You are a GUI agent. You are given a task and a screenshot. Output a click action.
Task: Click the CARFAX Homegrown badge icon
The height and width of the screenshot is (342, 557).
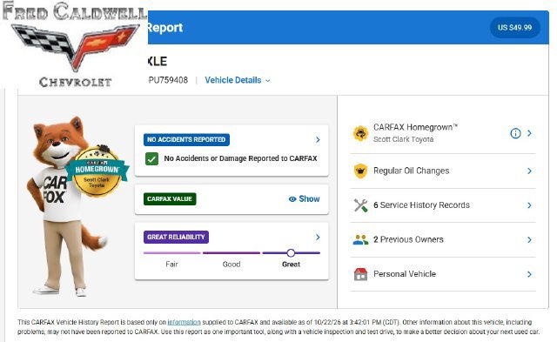tap(360, 133)
